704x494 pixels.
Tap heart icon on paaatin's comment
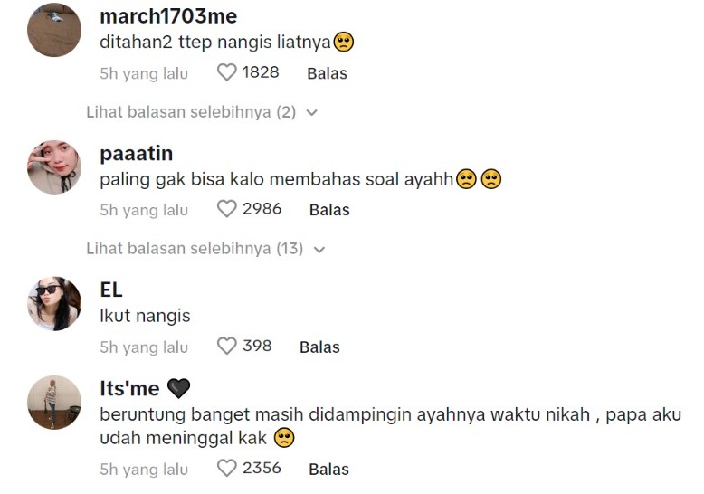click(226, 209)
